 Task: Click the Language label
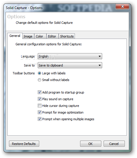point(28,56)
